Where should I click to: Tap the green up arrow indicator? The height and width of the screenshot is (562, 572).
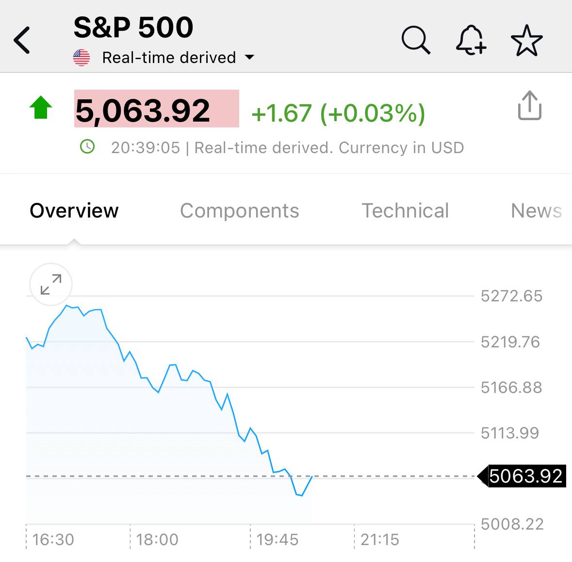tap(41, 108)
